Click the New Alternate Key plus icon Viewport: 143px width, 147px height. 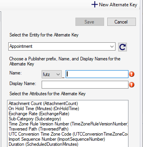(94, 5)
